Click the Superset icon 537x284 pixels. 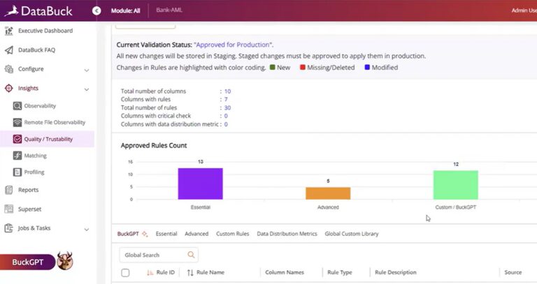[9, 209]
